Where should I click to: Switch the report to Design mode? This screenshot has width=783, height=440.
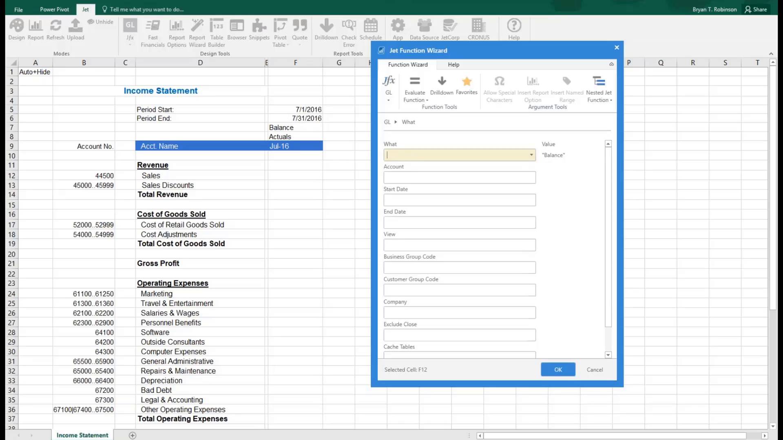click(16, 29)
